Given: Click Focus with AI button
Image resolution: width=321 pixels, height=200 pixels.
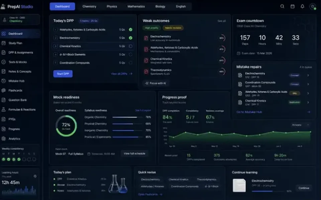Looking at the screenshot, I should click(156, 83).
